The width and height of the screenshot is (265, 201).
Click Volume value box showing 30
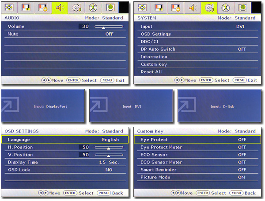click(x=84, y=27)
